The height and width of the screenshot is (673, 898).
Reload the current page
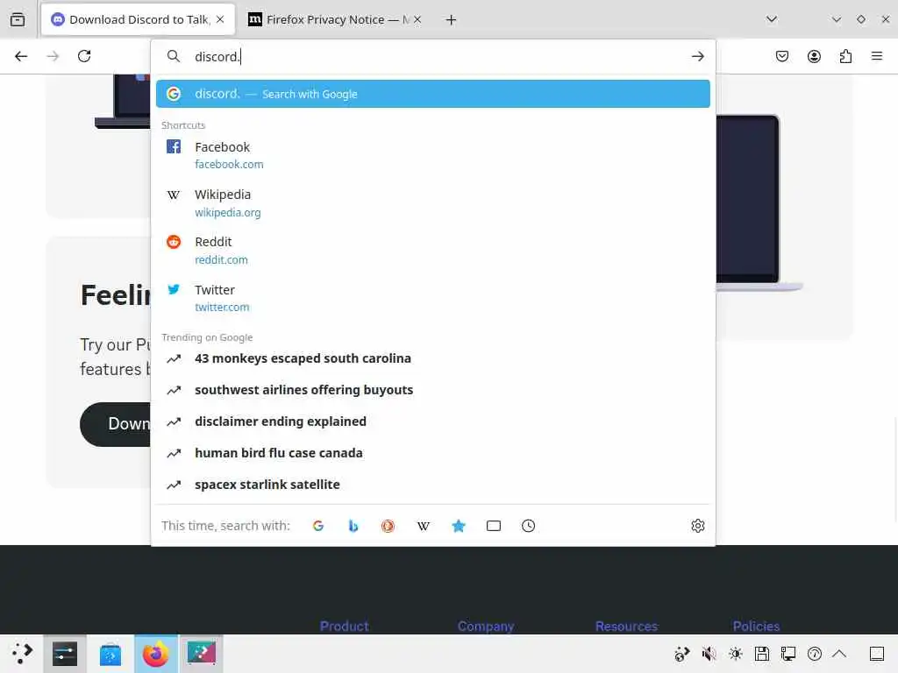(84, 56)
